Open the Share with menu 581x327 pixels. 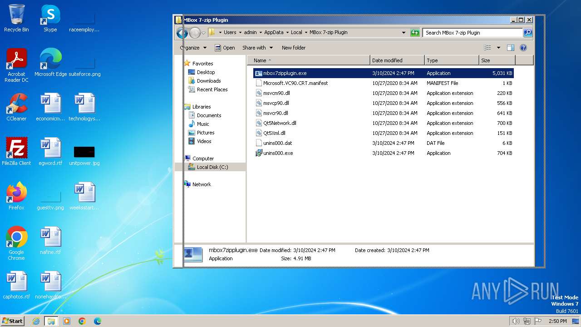click(x=257, y=48)
